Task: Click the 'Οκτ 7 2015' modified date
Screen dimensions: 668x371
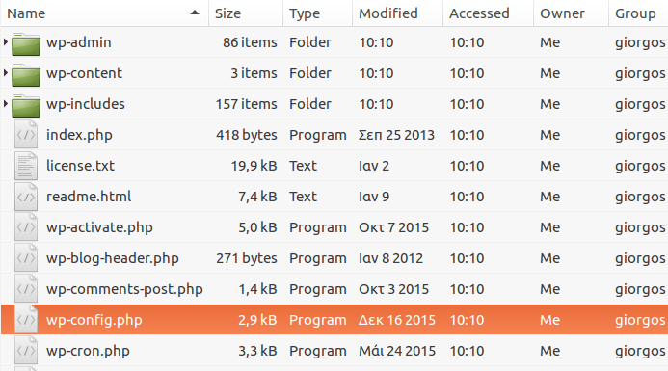Action: 393,227
